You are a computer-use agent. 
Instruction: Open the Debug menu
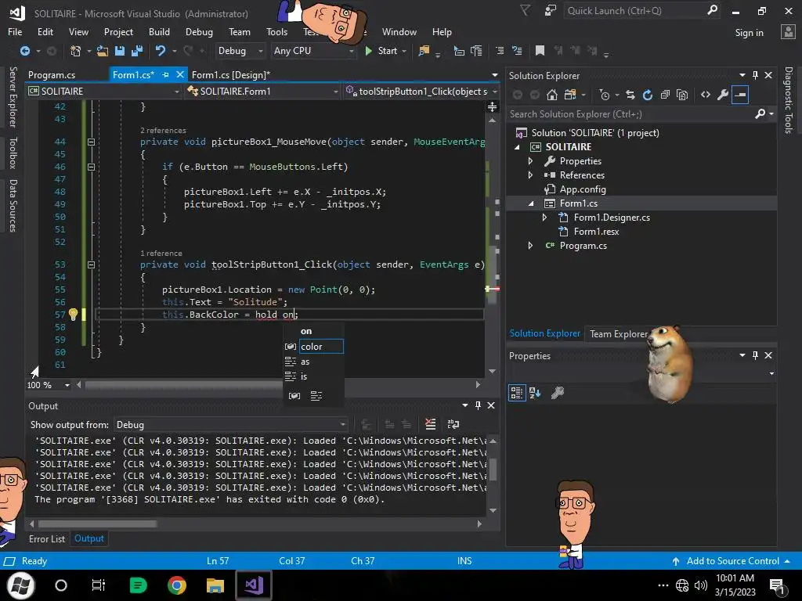coord(199,31)
